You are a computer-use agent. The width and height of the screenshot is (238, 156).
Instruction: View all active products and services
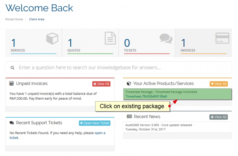click(218, 84)
